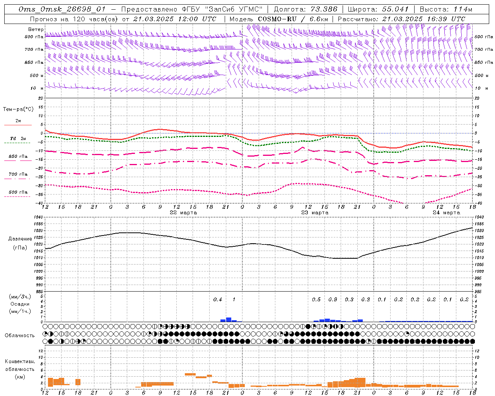Click the Ветер panel label
Image resolution: width=495 pixels, height=396 pixels.
click(36, 29)
